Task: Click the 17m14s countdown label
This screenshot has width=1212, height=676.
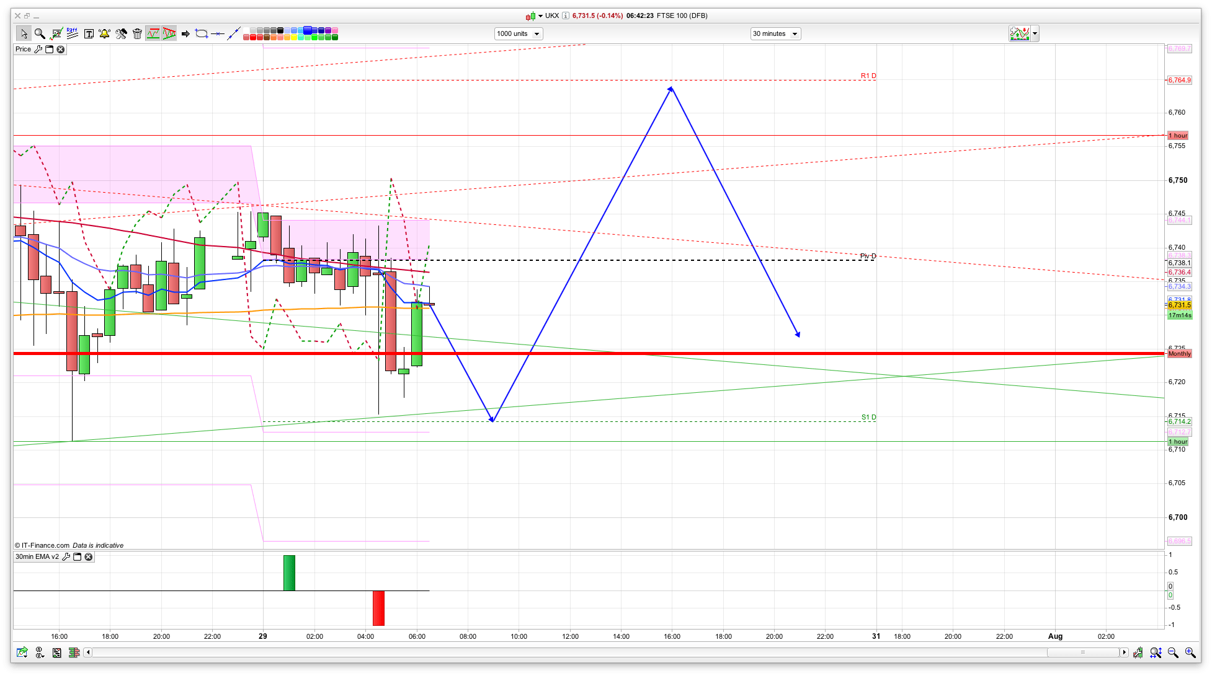Action: click(1180, 315)
